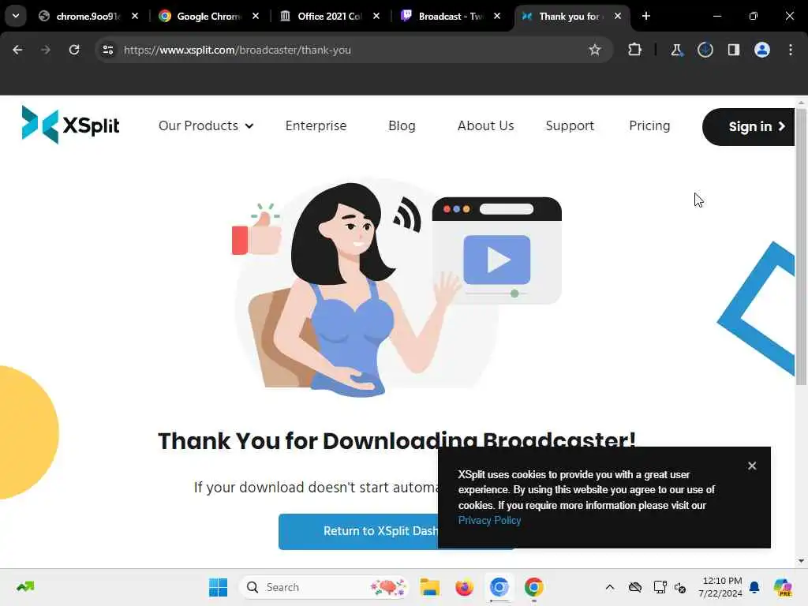
Task: Open the Chromium taskbar icon
Action: 499,587
